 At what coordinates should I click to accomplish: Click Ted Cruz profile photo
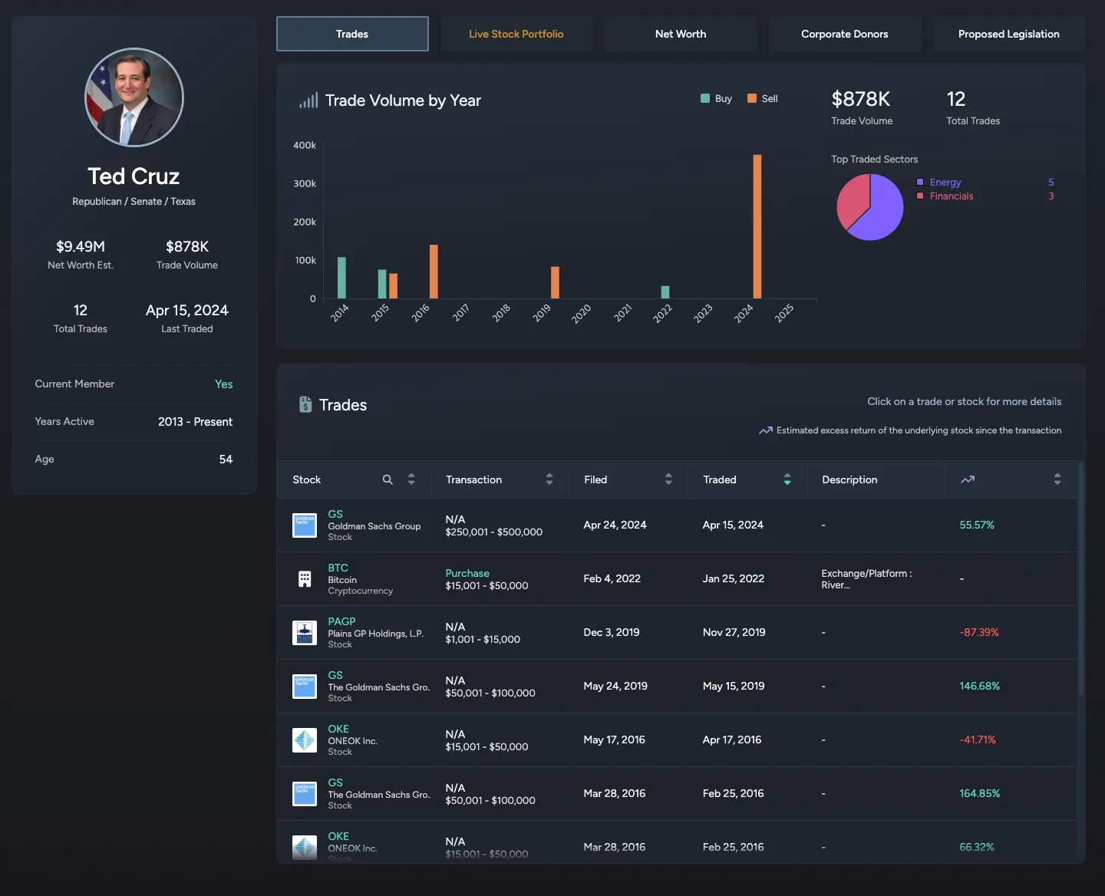point(134,97)
